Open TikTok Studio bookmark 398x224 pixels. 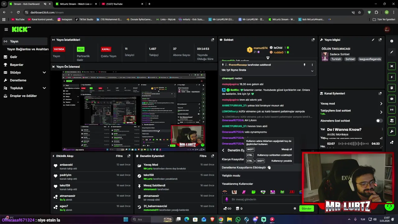click(x=84, y=19)
